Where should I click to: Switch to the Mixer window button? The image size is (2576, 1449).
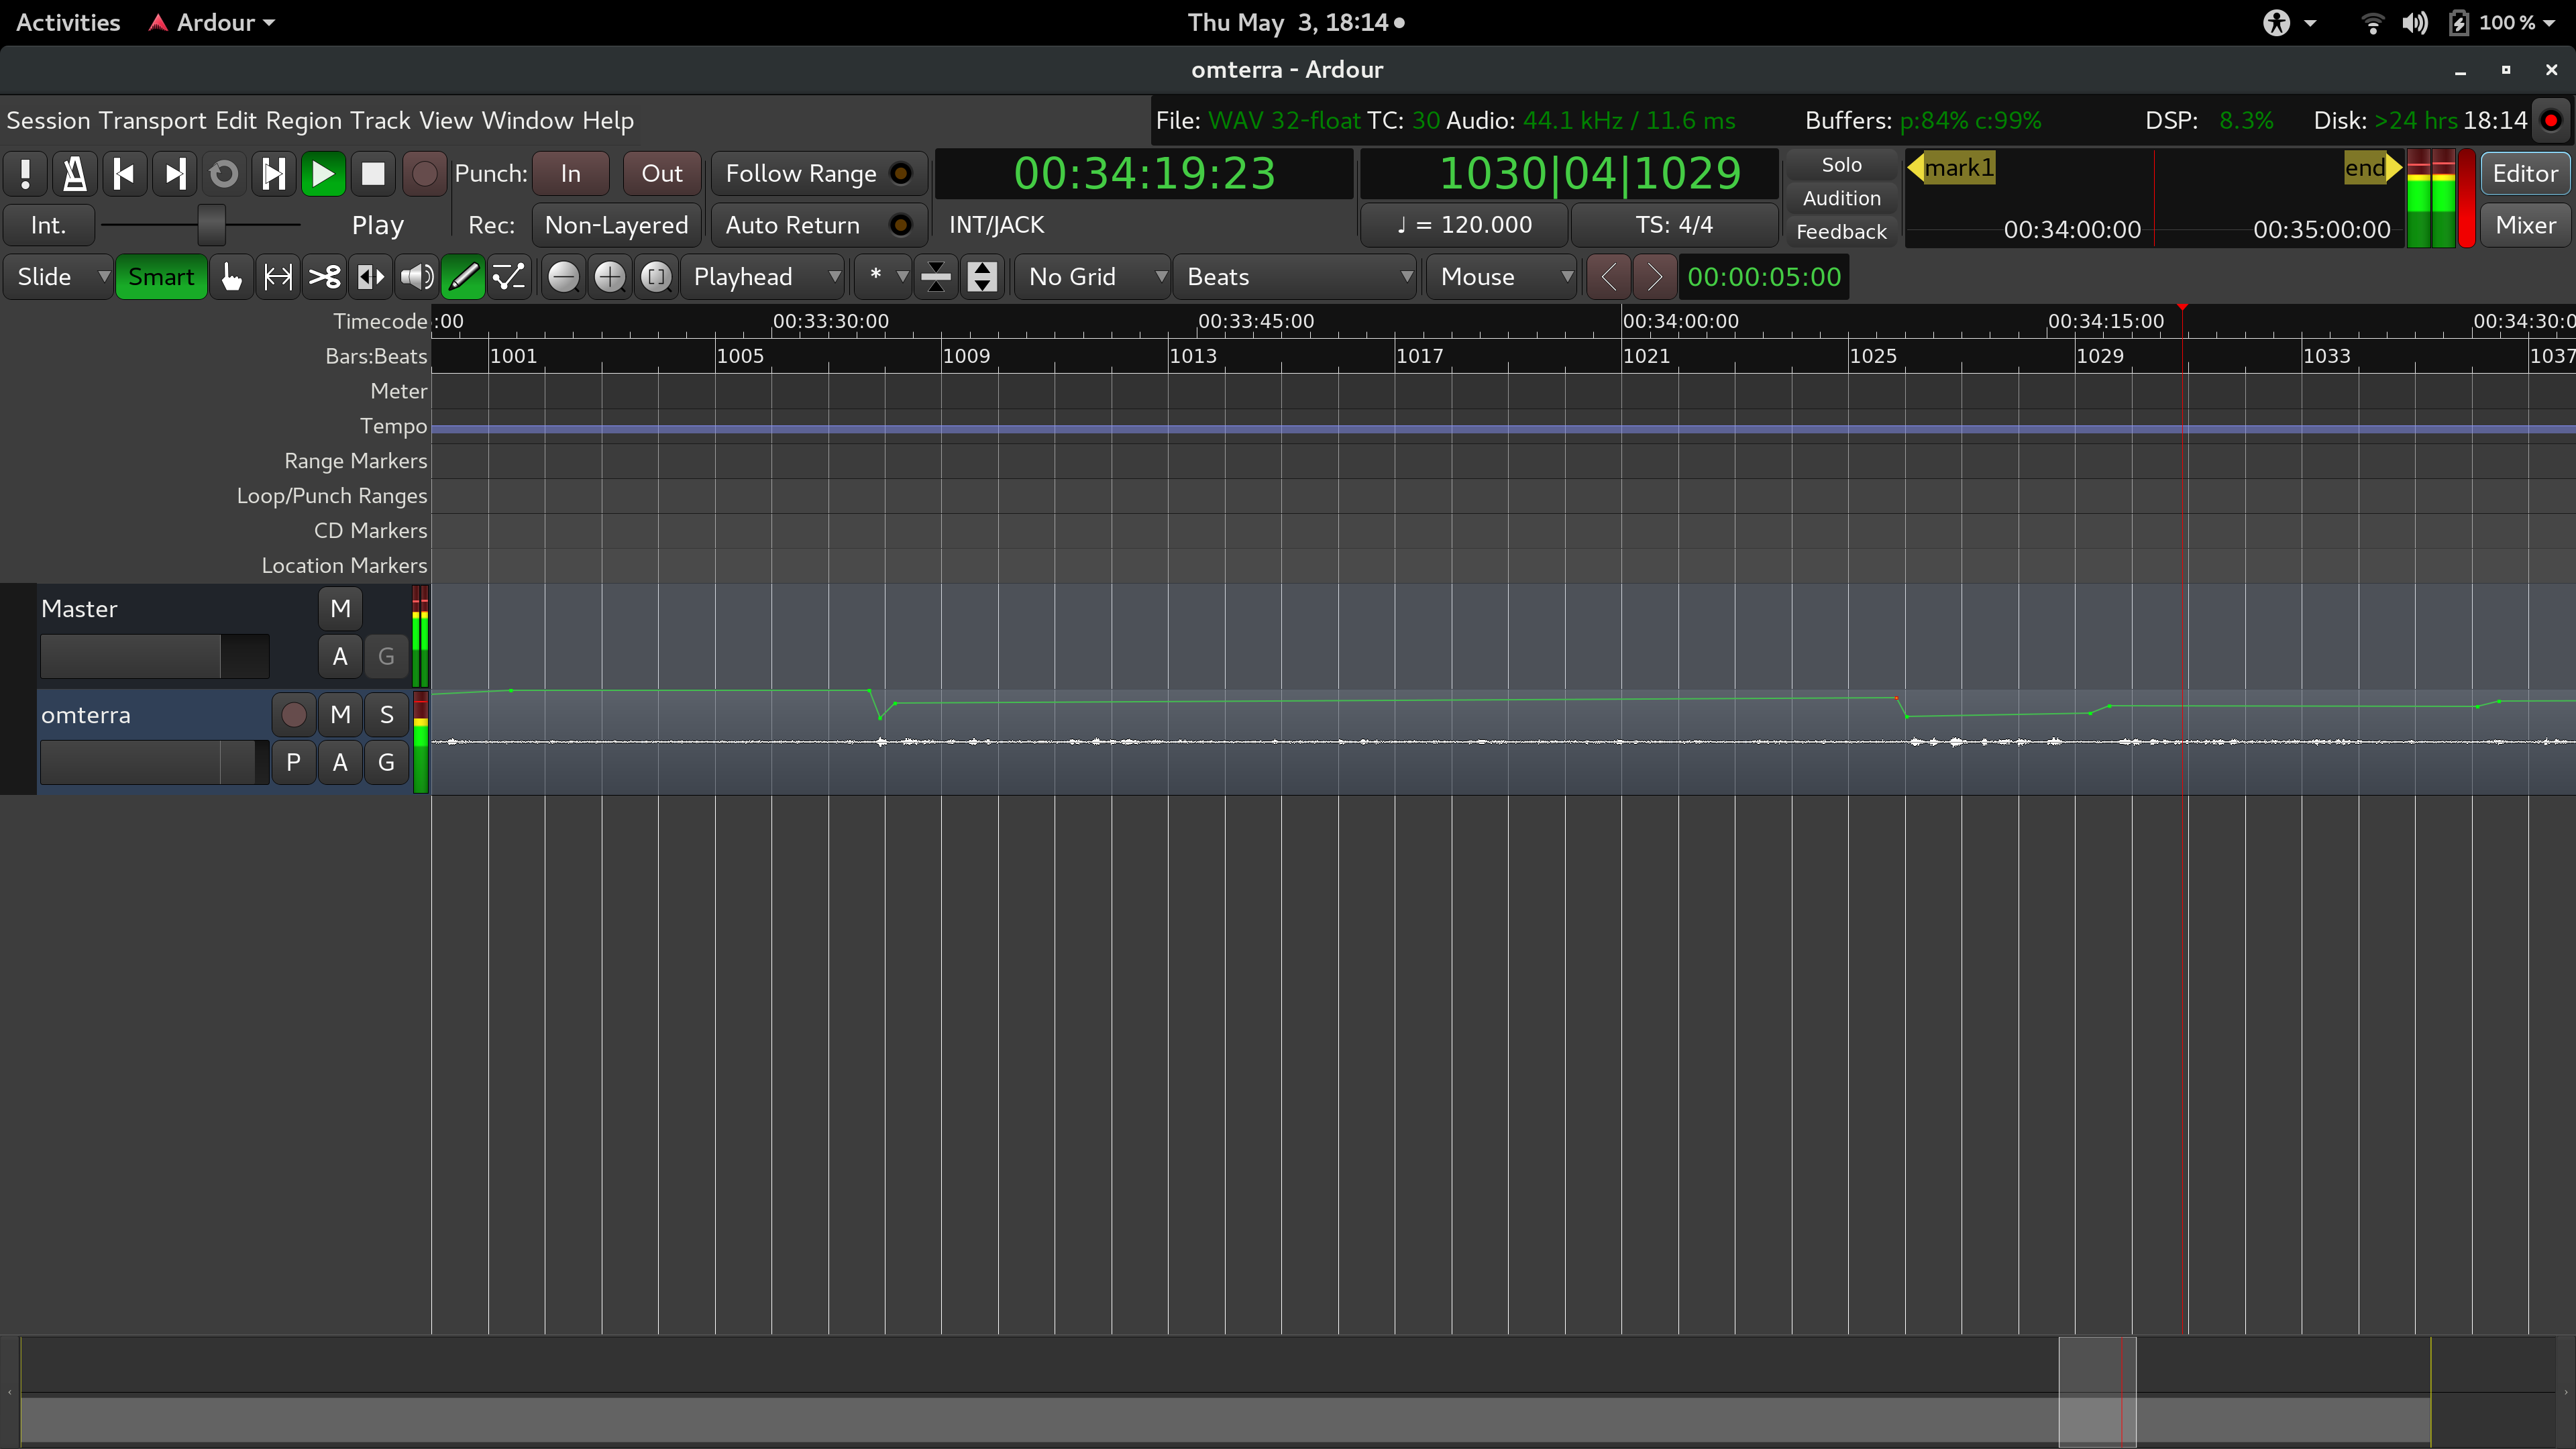2524,225
